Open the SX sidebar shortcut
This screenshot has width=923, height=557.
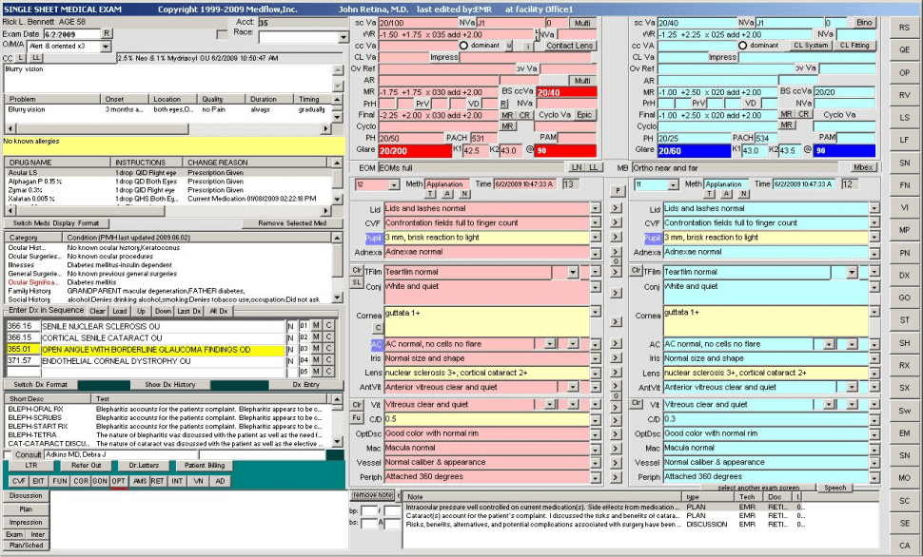[905, 388]
